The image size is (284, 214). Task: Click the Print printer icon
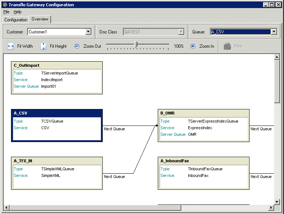pos(227,46)
